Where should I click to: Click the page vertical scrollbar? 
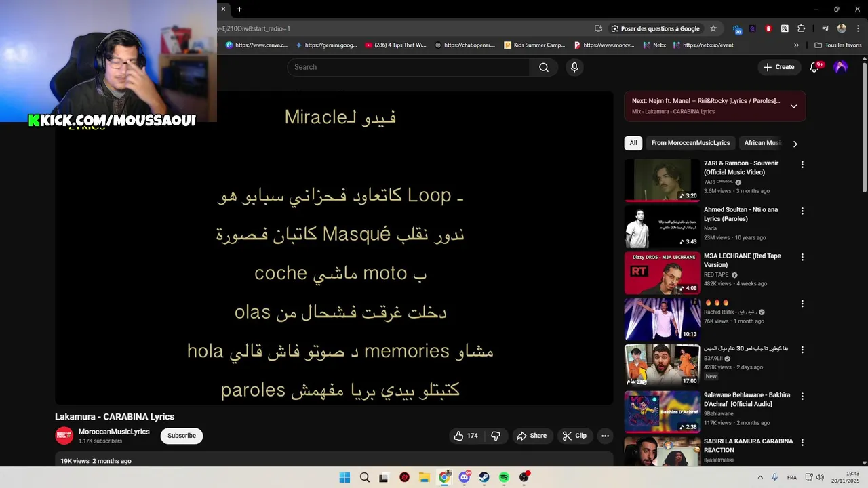click(865, 129)
